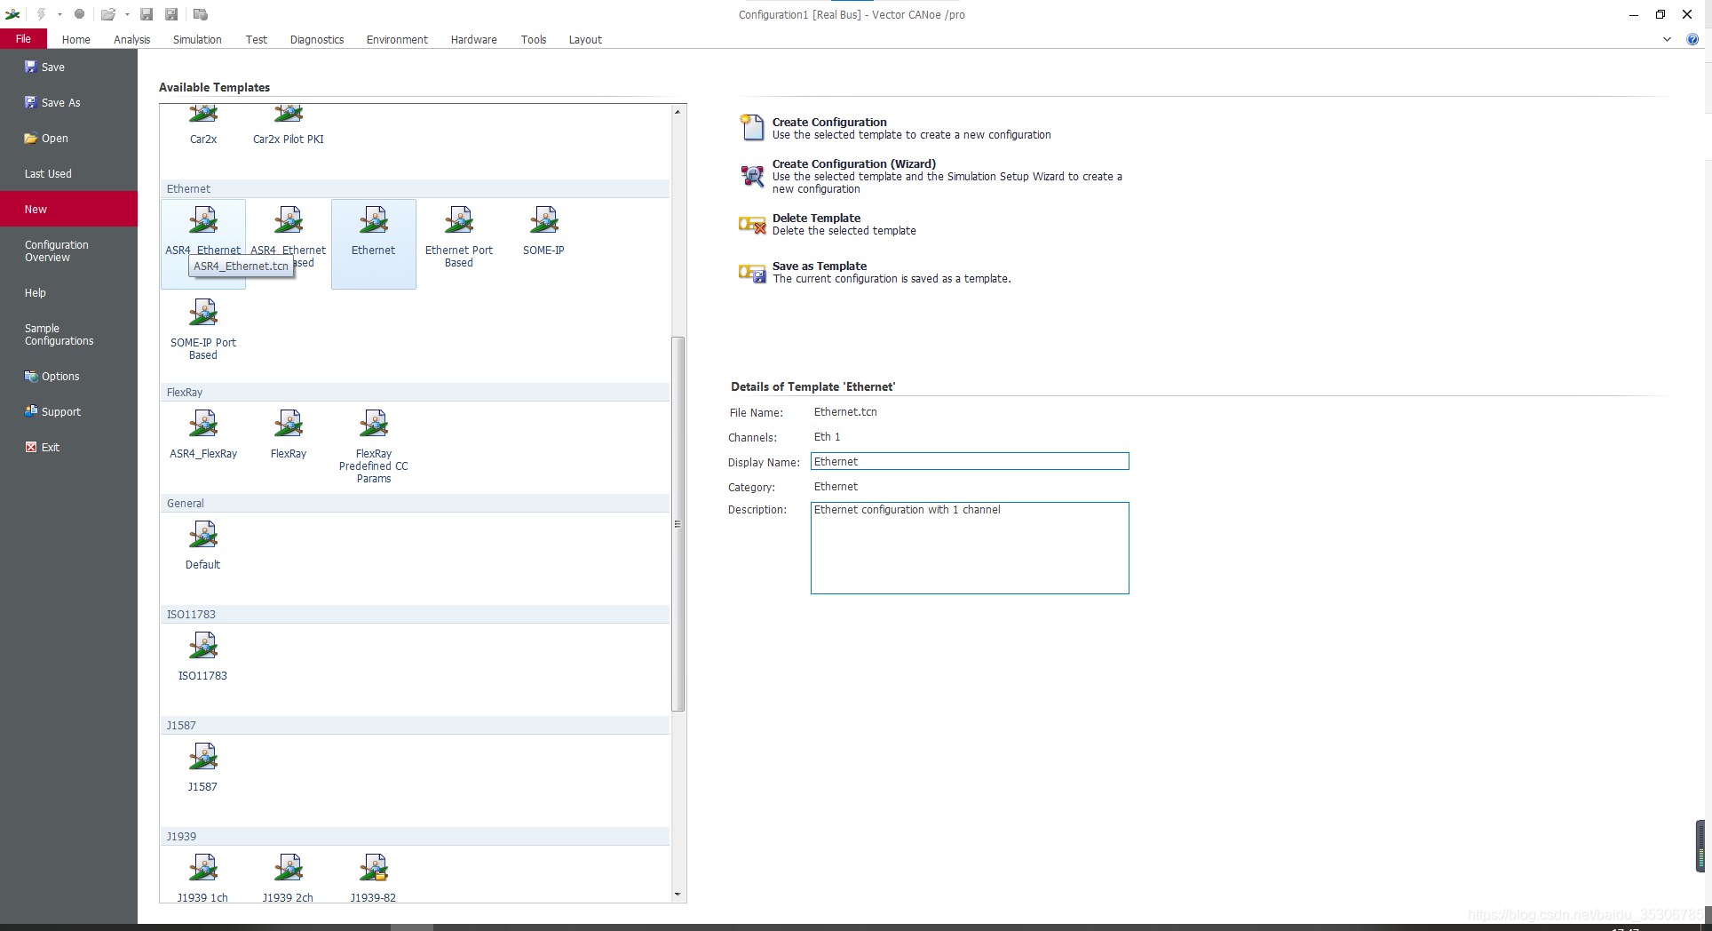Select the ISO11783 template icon

click(203, 645)
